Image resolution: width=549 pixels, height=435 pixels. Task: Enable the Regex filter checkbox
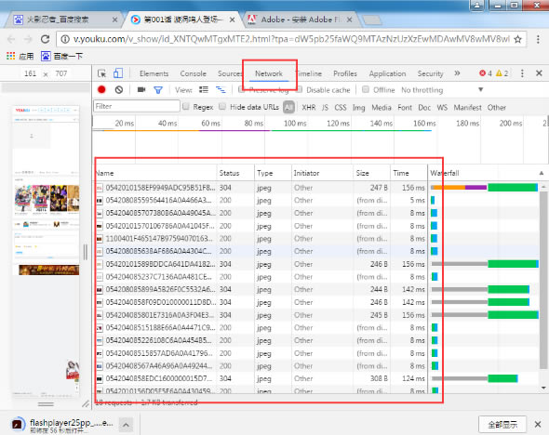[186, 107]
